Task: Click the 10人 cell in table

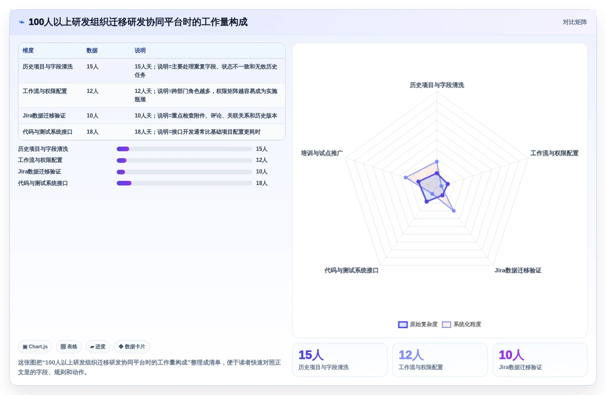Action: coord(93,116)
